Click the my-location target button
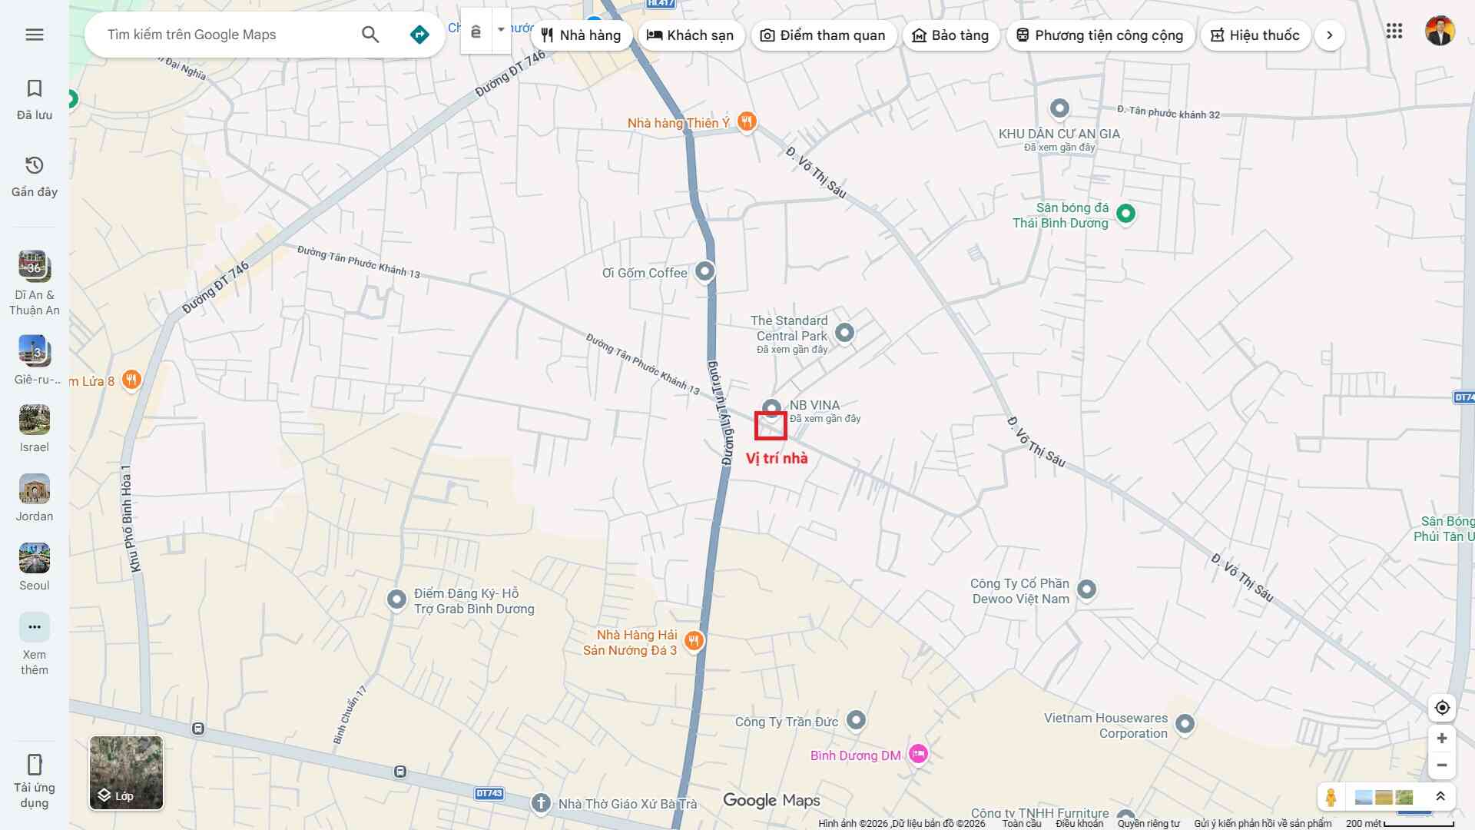The width and height of the screenshot is (1475, 830). click(x=1442, y=708)
